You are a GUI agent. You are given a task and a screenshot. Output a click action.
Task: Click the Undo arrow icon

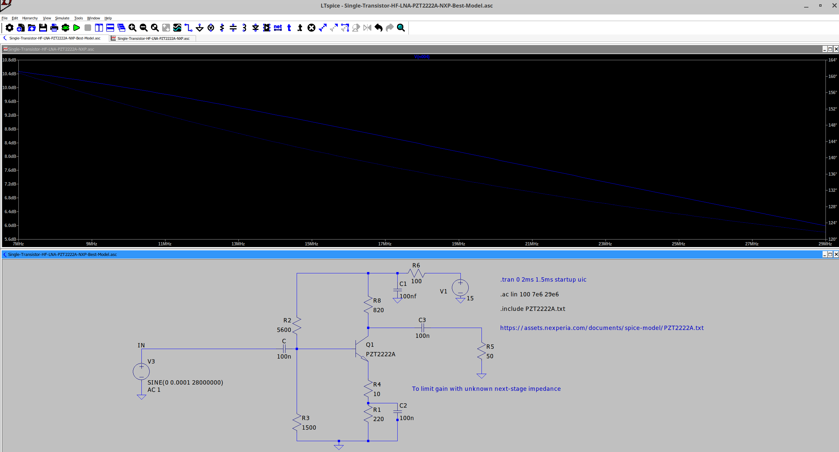click(379, 28)
